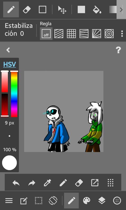The width and height of the screenshot is (126, 210).
Task: Choose the Bucket fill tool
Action: (97, 9)
